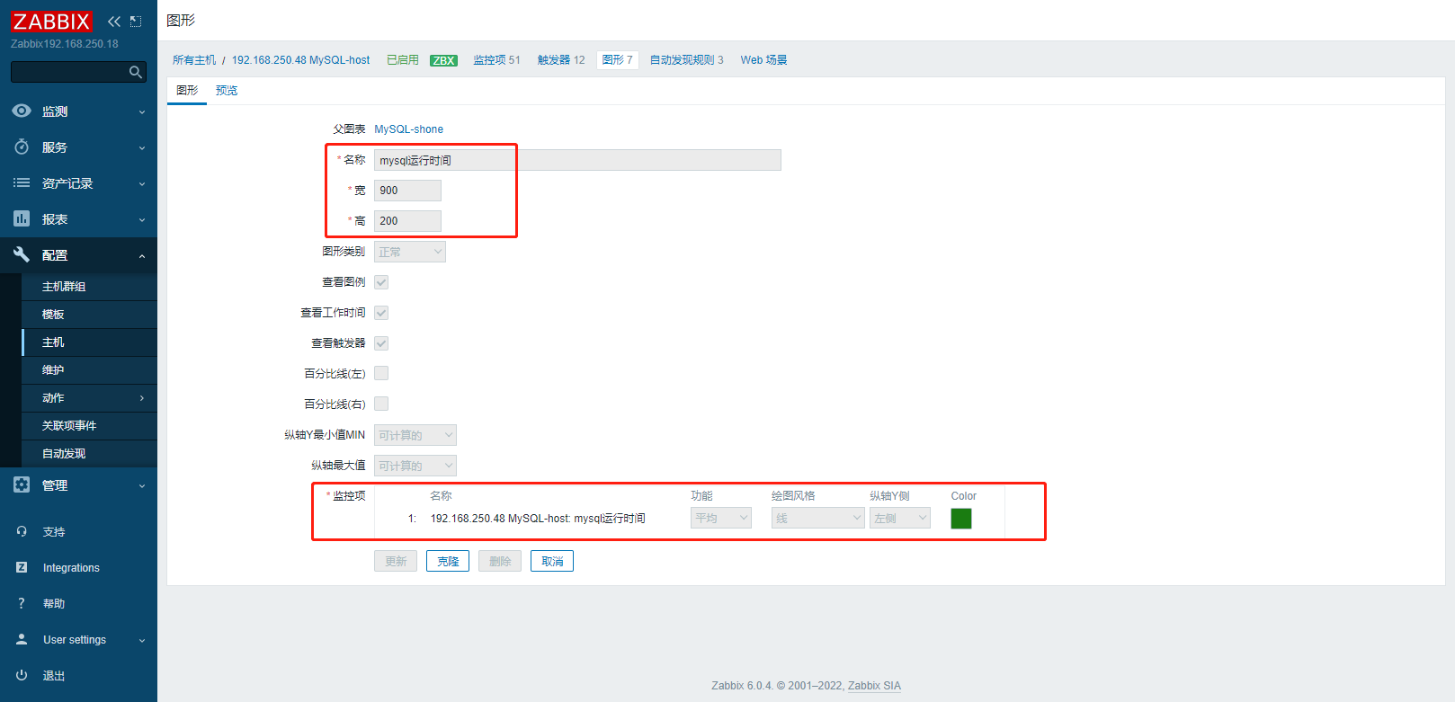Switch to the 预览 tab
1455x702 pixels.
(x=227, y=91)
